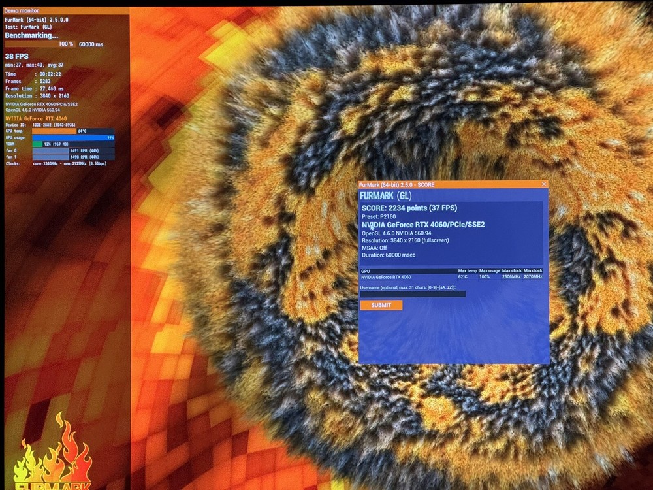The image size is (653, 490).
Task: Click the VRAM usage bar
Action: pyautogui.click(x=73, y=144)
